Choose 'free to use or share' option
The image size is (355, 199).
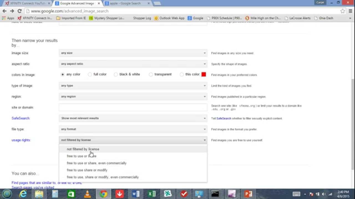click(133, 156)
